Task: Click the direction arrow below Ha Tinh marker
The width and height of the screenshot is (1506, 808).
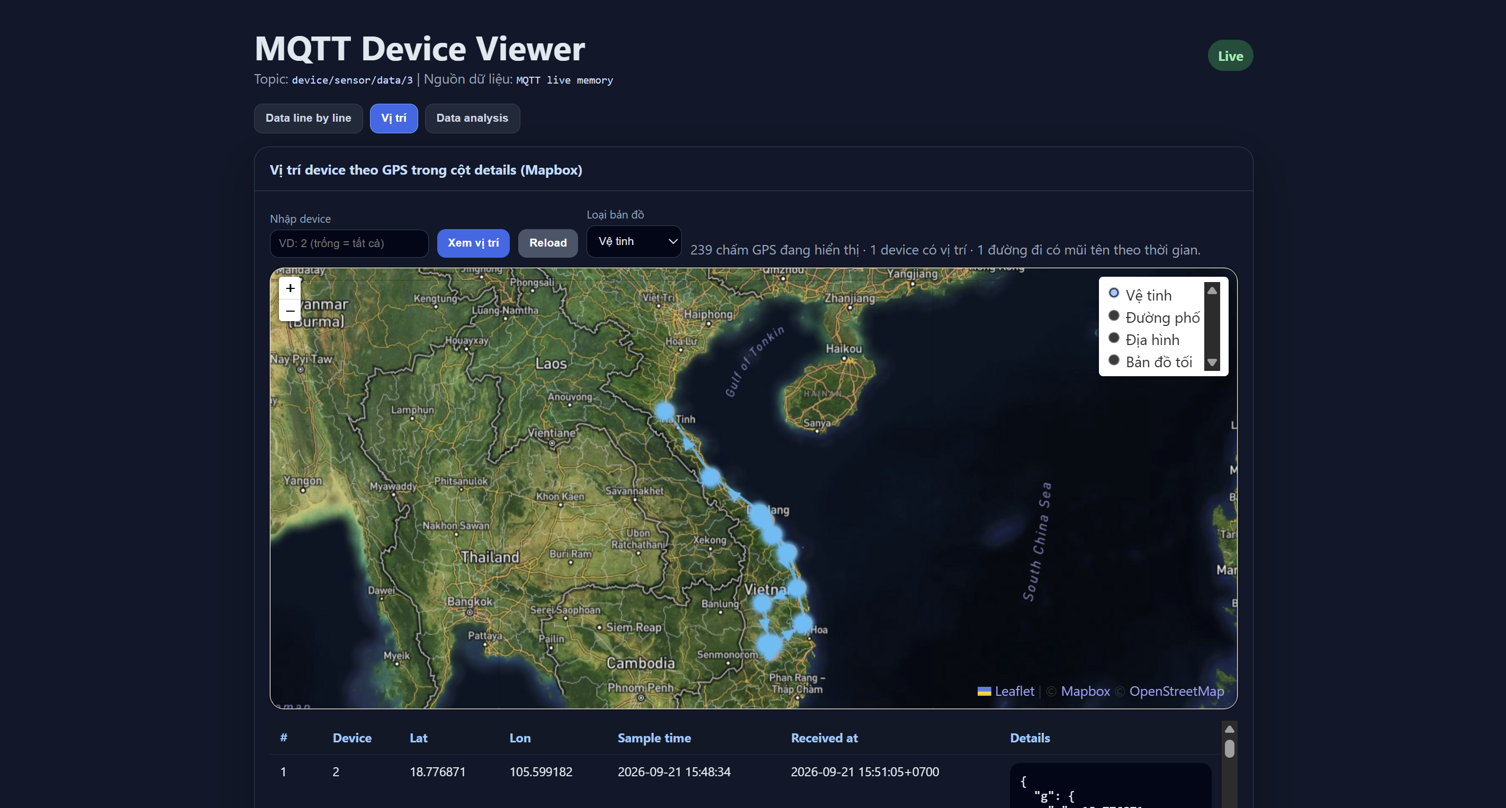Action: [x=688, y=444]
